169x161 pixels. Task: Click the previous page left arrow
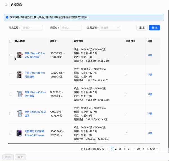point(107,149)
